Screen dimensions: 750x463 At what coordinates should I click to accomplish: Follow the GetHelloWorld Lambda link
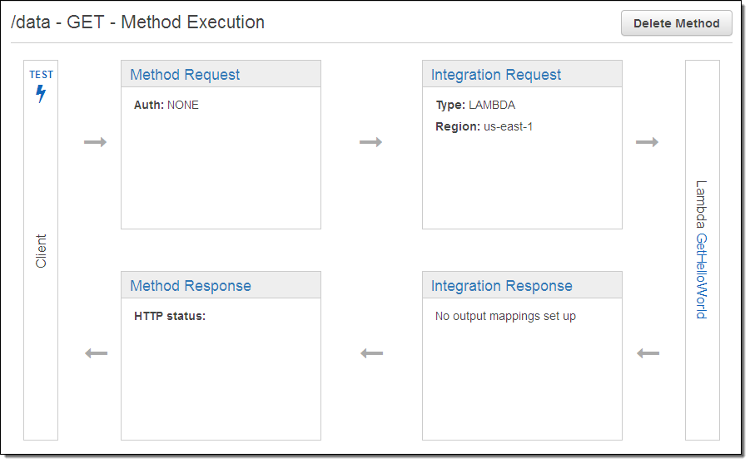[x=701, y=276]
